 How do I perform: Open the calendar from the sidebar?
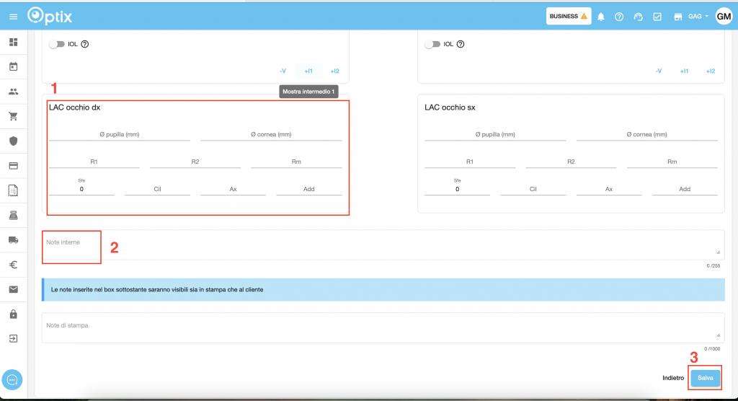13,67
